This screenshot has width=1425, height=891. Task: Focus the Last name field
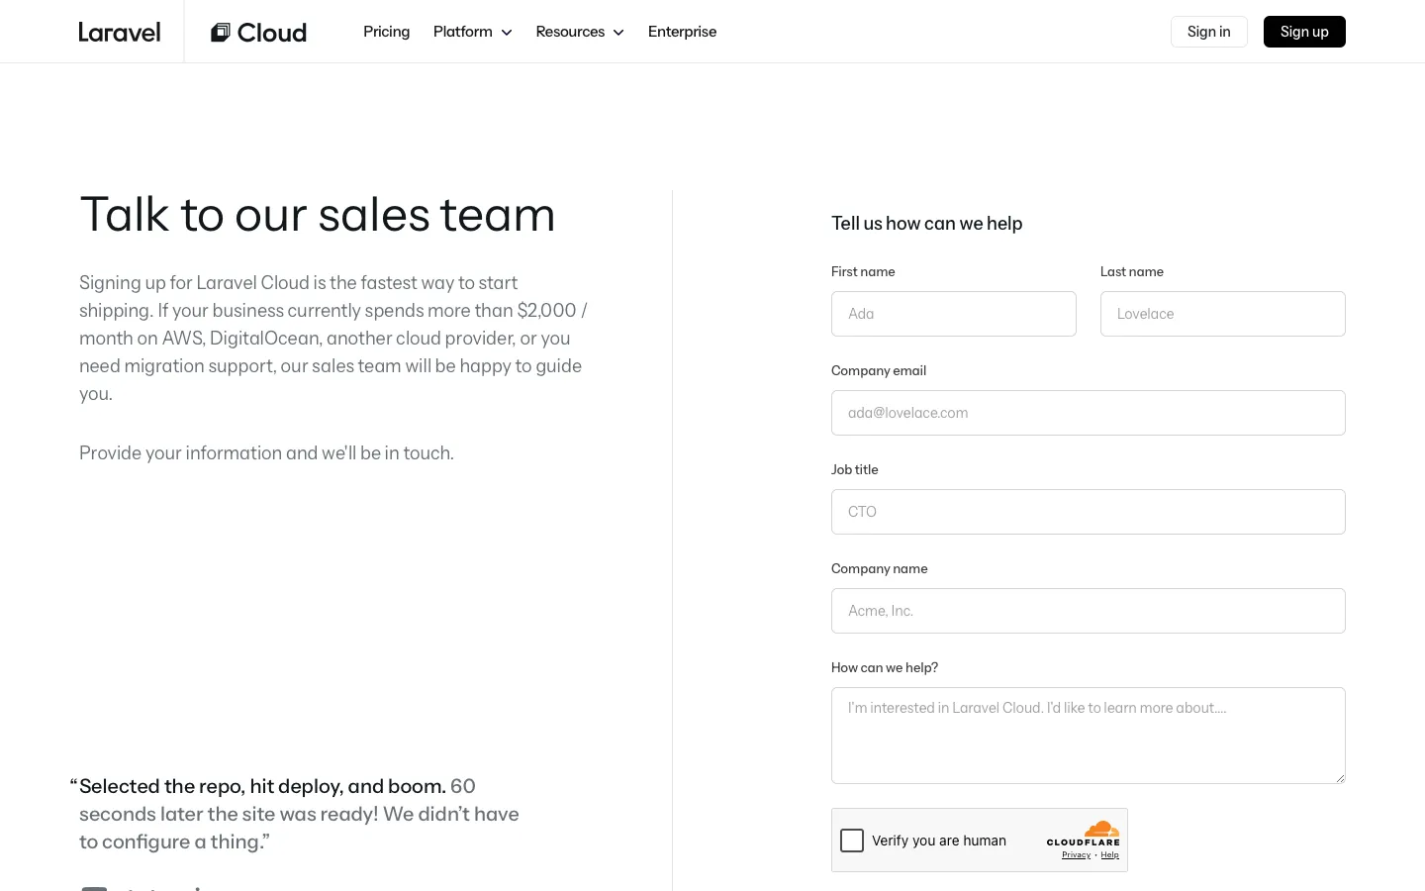tap(1223, 314)
